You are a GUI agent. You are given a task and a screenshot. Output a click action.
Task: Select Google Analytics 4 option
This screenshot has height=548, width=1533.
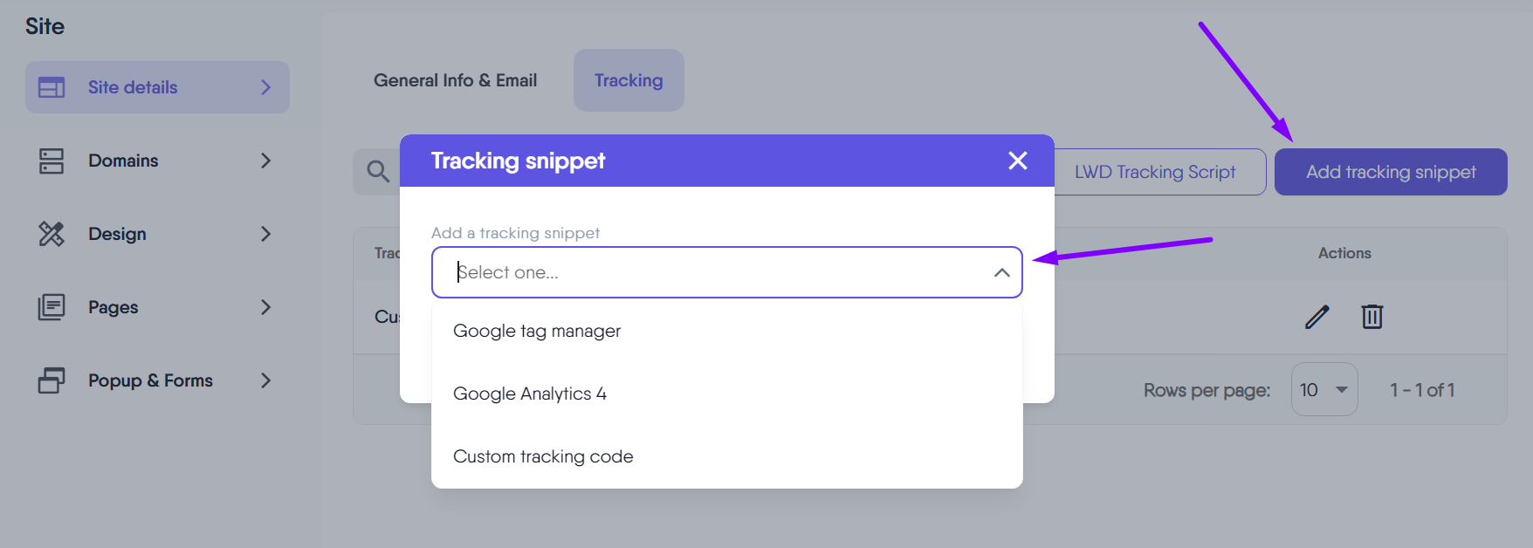pyautogui.click(x=530, y=394)
